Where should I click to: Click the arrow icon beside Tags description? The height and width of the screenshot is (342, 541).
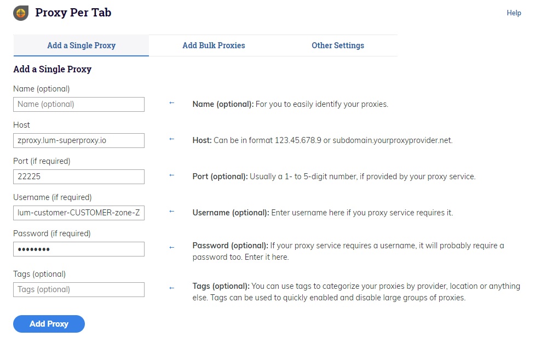coord(172,288)
